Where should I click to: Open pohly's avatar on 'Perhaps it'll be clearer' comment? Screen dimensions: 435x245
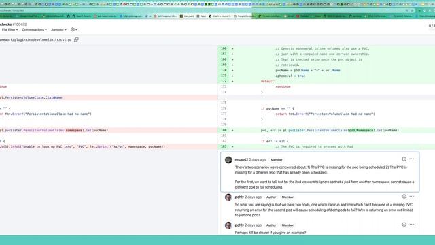tap(228, 225)
